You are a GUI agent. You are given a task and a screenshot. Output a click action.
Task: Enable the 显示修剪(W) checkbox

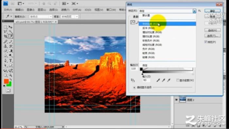point(178,80)
